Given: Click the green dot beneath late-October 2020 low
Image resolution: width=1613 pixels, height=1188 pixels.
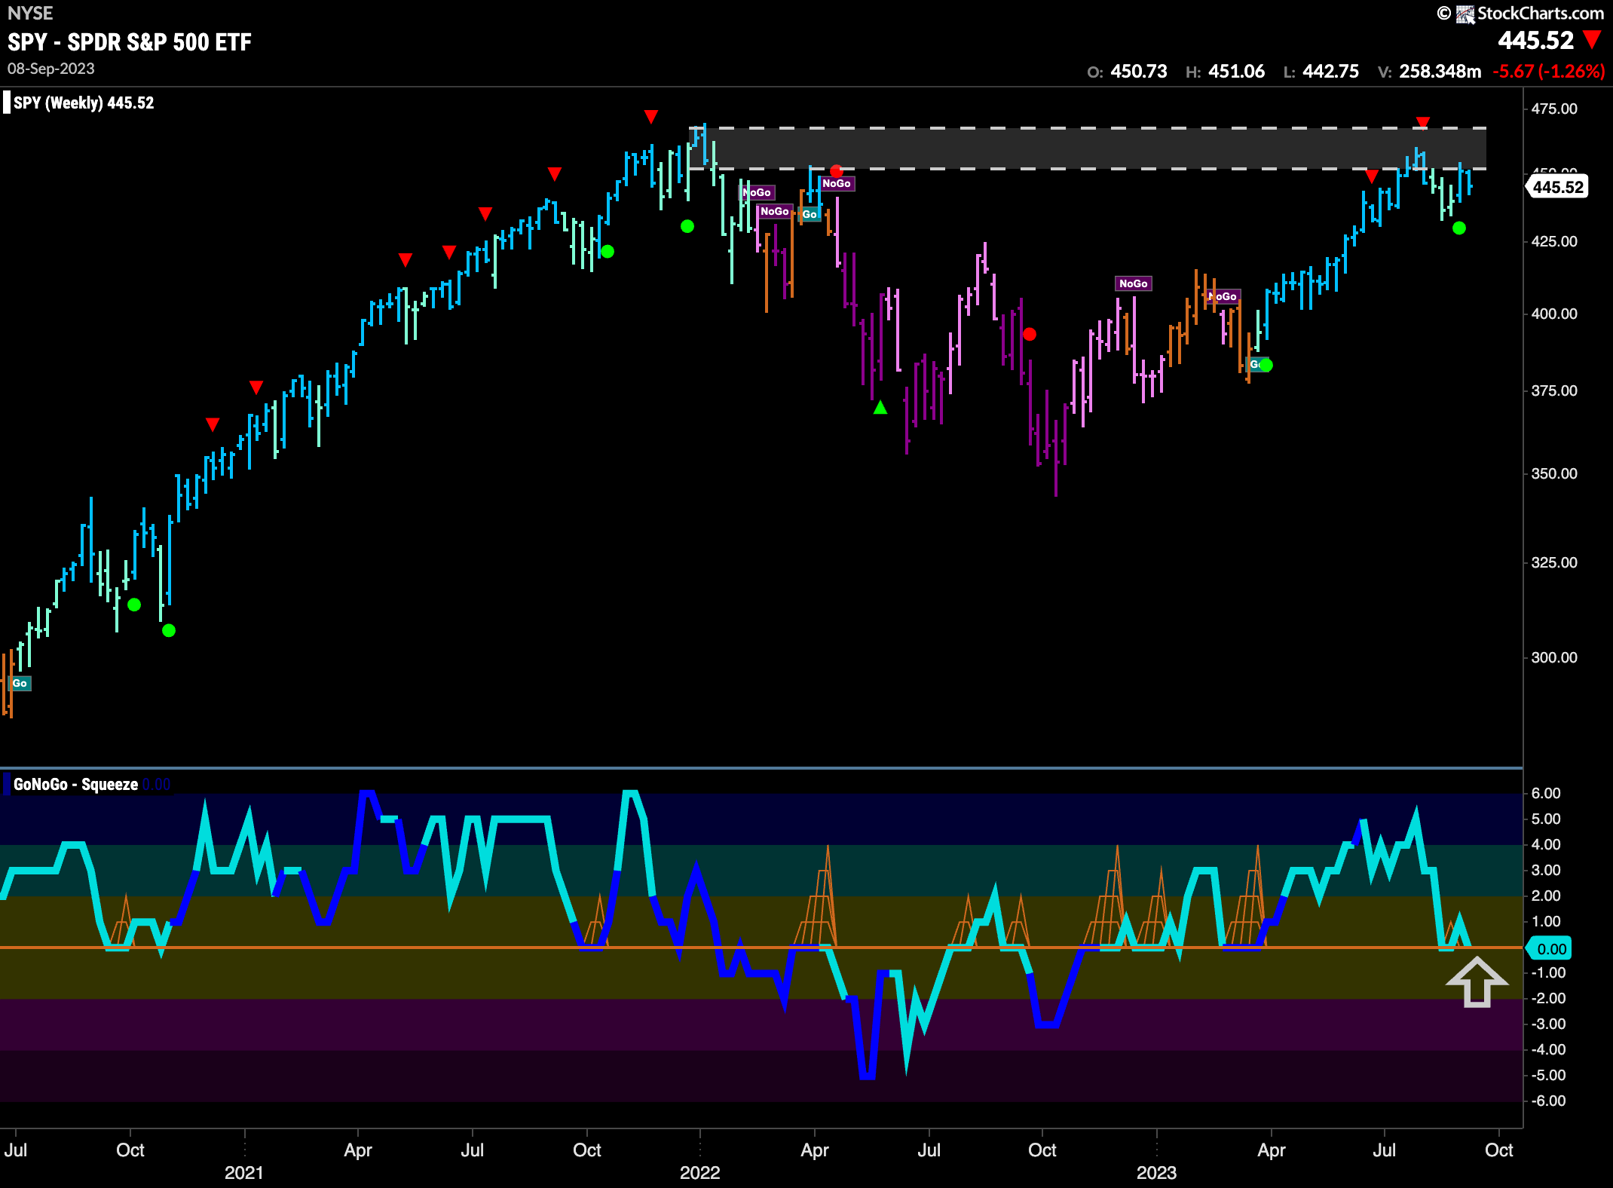Looking at the screenshot, I should point(169,630).
